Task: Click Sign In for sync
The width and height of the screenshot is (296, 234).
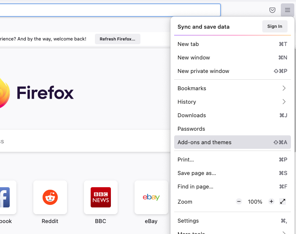Action: coord(274,27)
